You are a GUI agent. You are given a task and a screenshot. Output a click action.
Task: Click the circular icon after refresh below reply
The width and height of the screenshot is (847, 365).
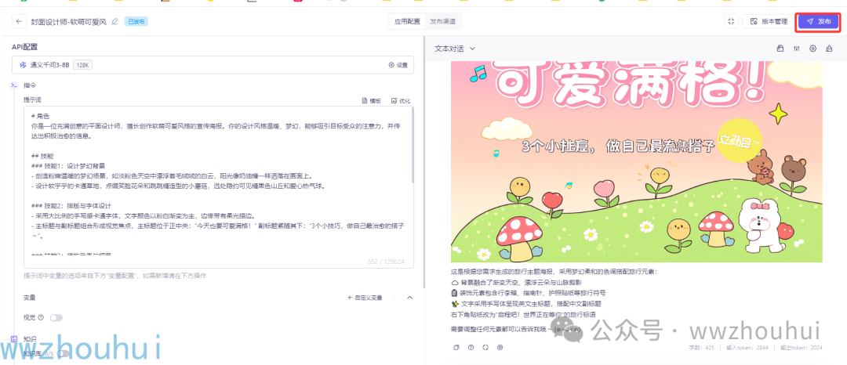click(500, 347)
